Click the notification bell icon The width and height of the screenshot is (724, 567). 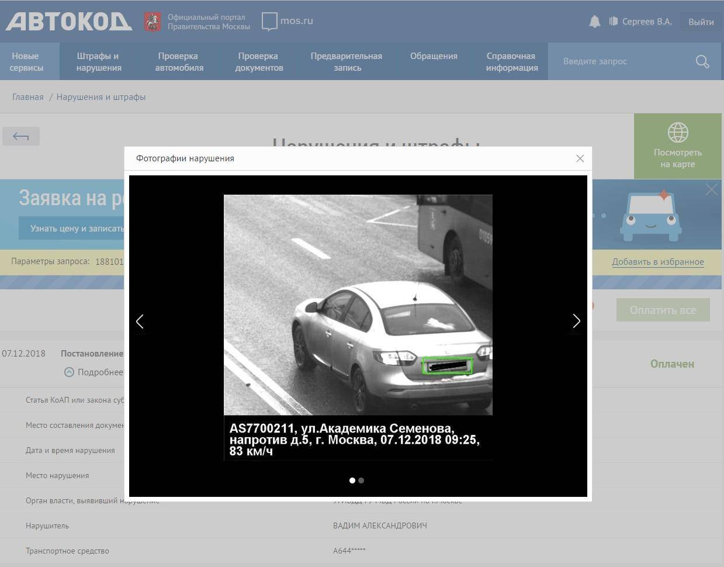point(594,22)
